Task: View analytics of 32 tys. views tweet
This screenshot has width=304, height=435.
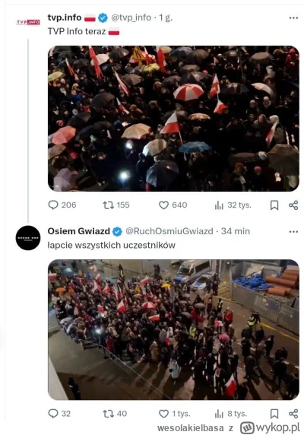Action: coord(233,205)
